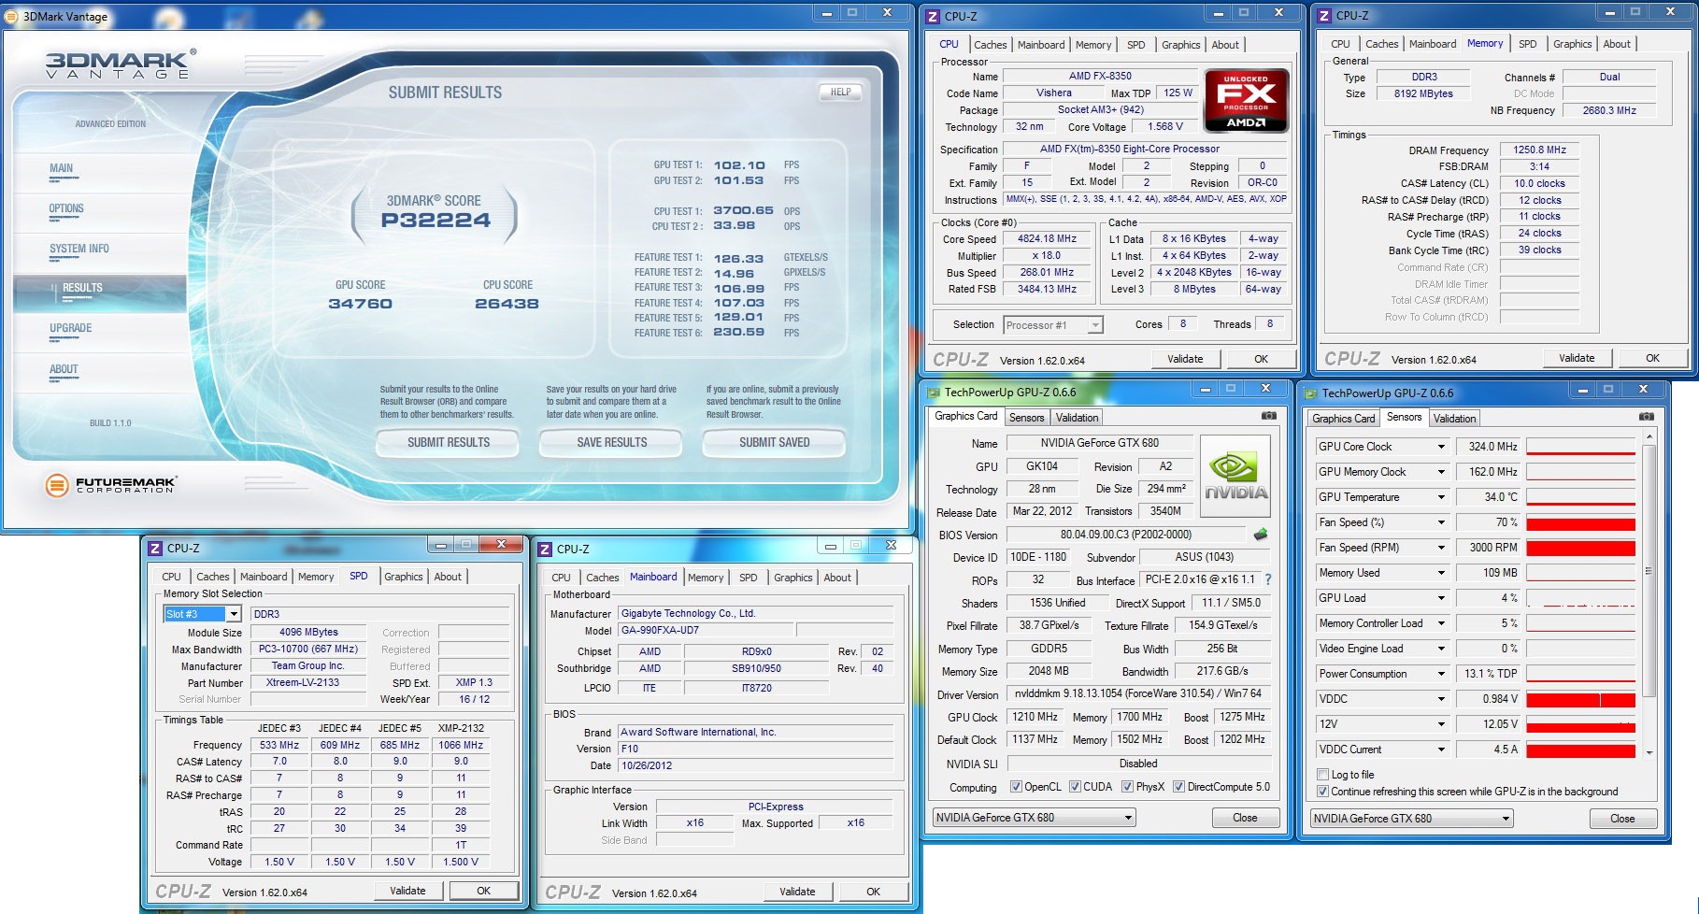Switch to the Caches tab in the Processor CPU-Z window
Screen dimensions: 1699x914
click(x=991, y=45)
